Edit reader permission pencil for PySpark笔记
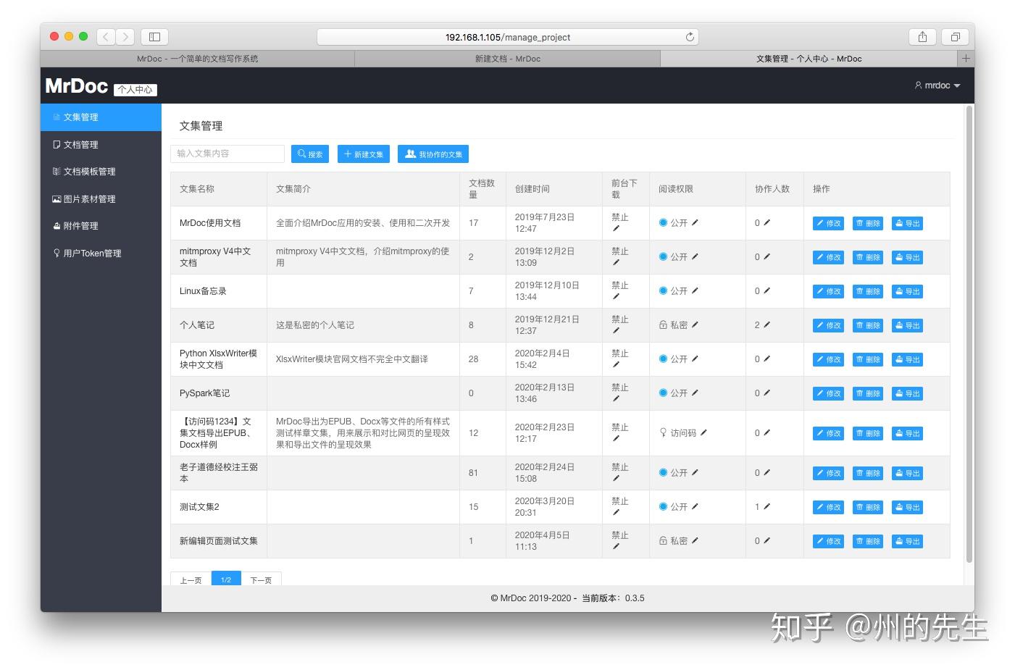Viewport: 1015px width, 670px height. 693,393
